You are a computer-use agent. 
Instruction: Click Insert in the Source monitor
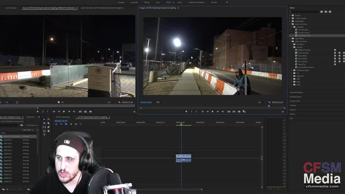pyautogui.click(x=80, y=112)
